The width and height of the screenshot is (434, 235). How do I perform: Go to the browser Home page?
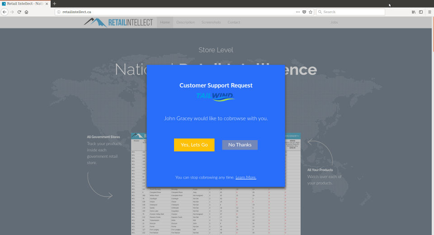tap(26, 12)
